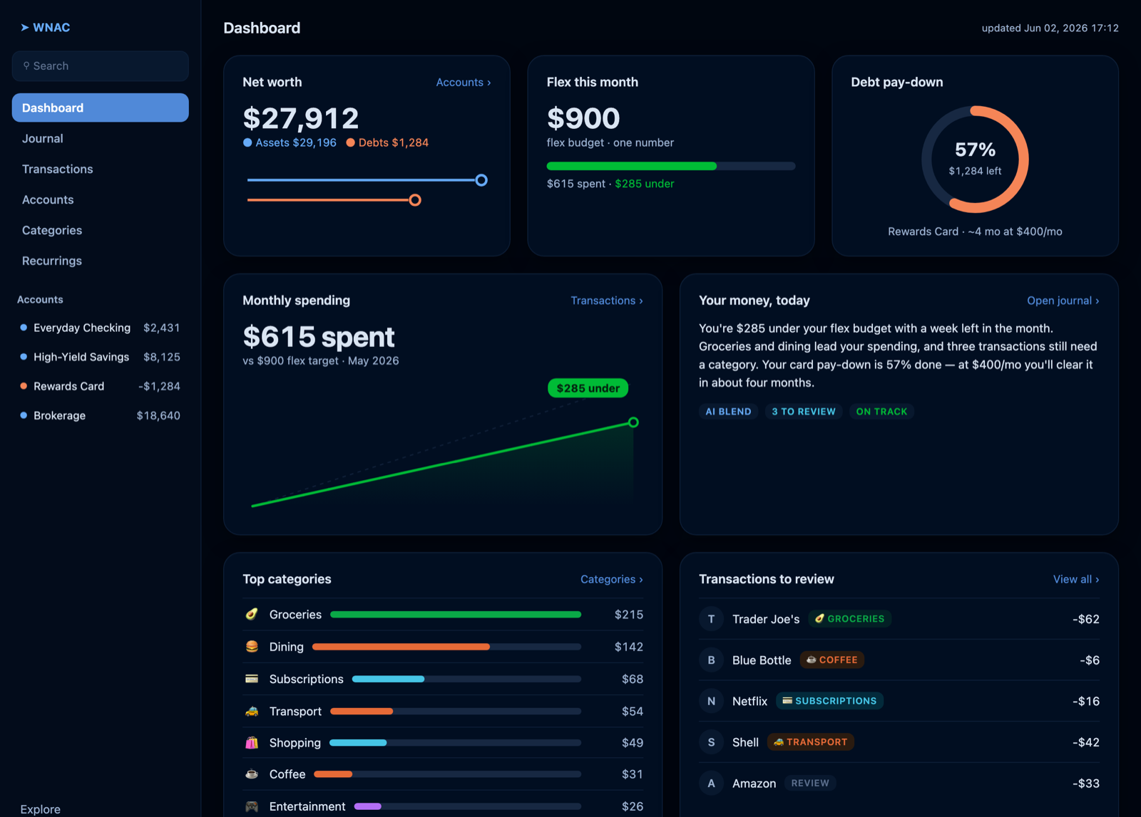Click the blue dot beside Everyday Checking
Screen dimensions: 1141x817
[24, 328]
